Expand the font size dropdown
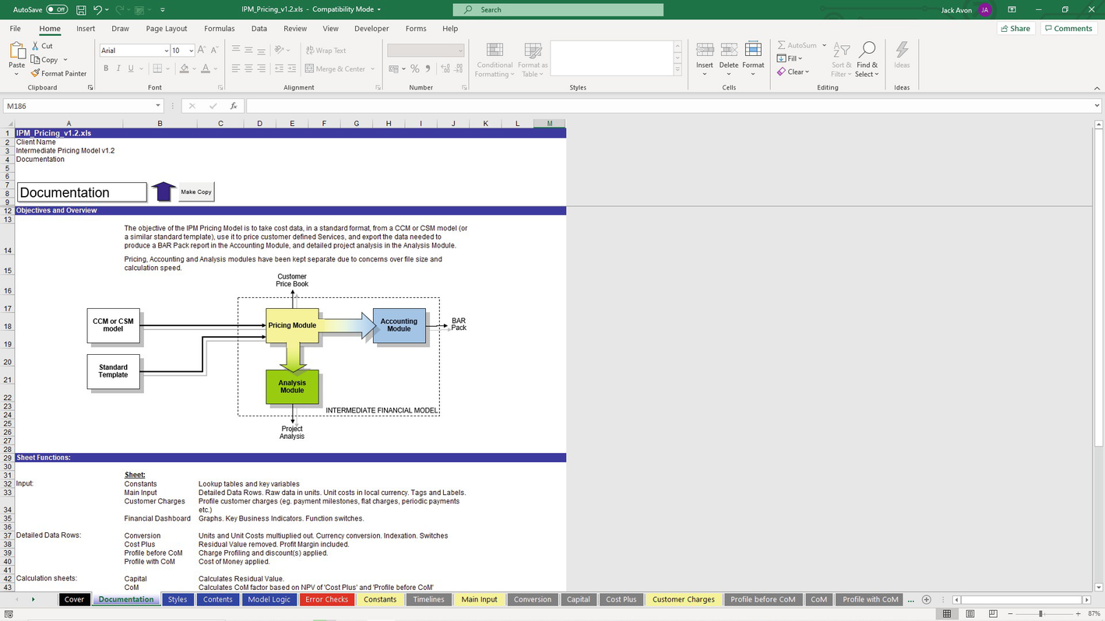The image size is (1105, 621). point(192,51)
